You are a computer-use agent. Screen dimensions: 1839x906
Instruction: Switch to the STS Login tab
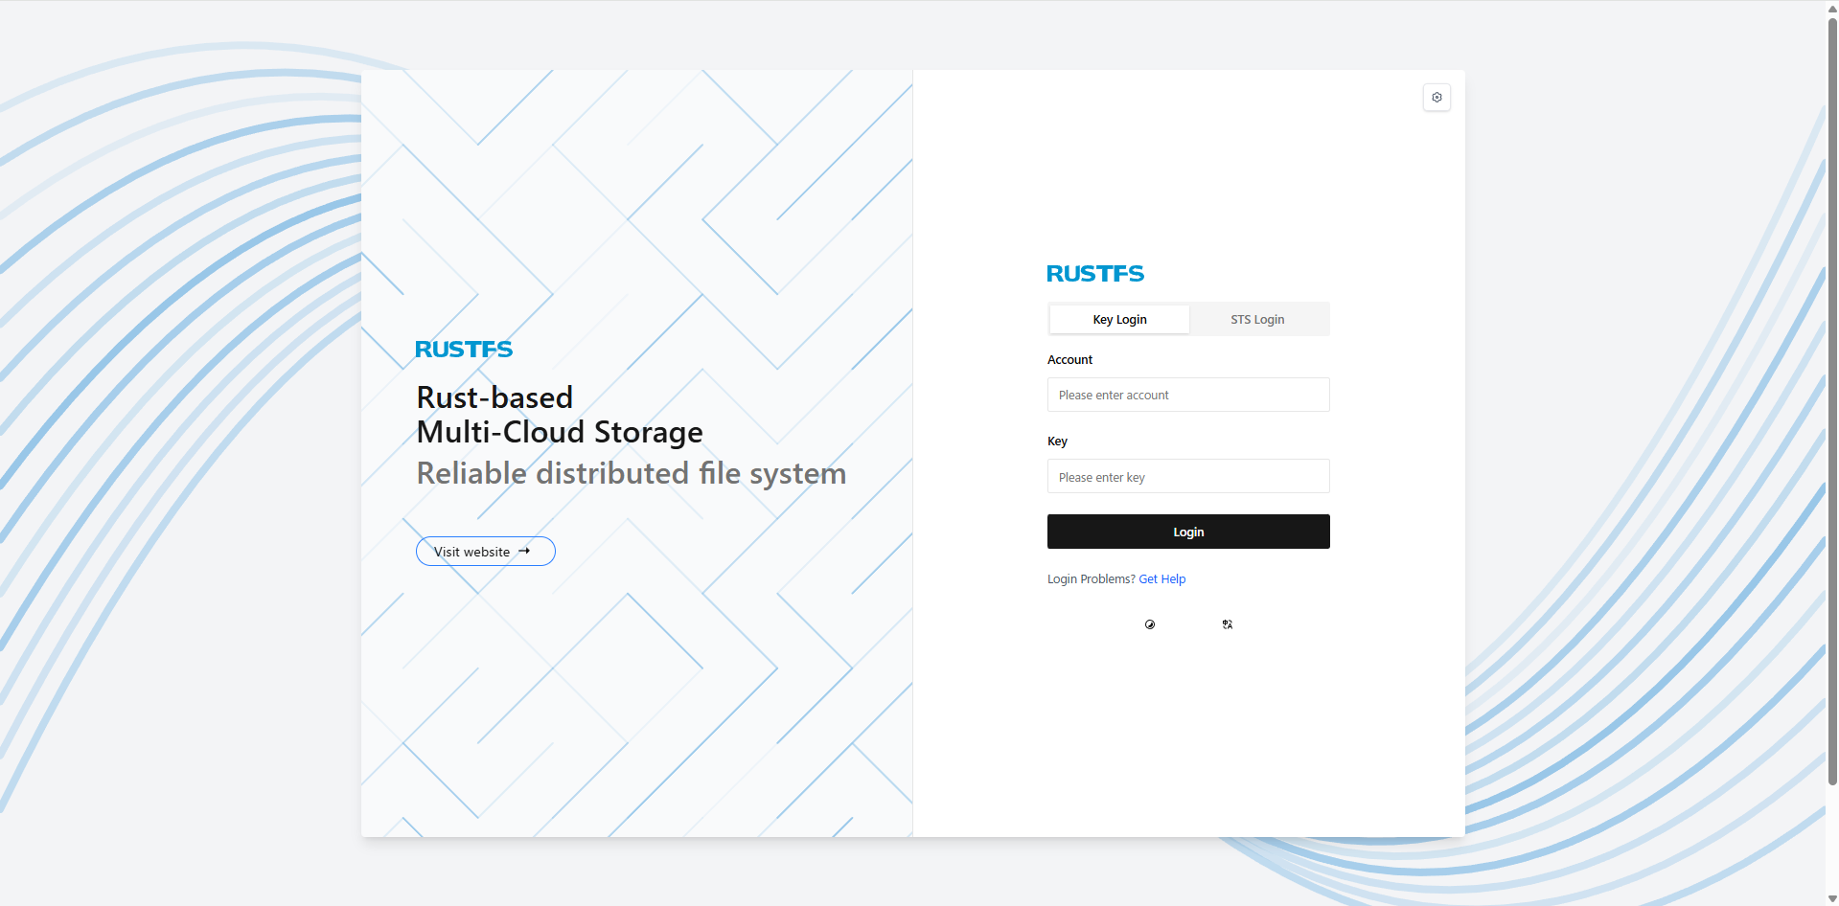pos(1258,319)
